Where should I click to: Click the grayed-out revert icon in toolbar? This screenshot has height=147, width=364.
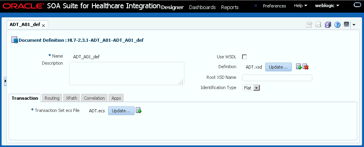[x=309, y=24]
